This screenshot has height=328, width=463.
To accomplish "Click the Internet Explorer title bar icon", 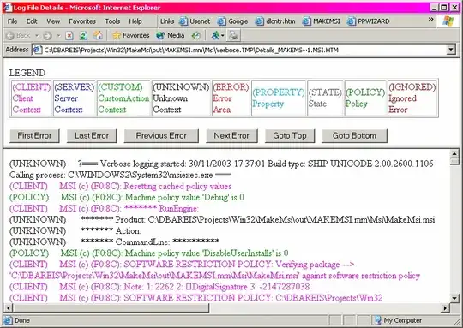I will [x=8, y=8].
